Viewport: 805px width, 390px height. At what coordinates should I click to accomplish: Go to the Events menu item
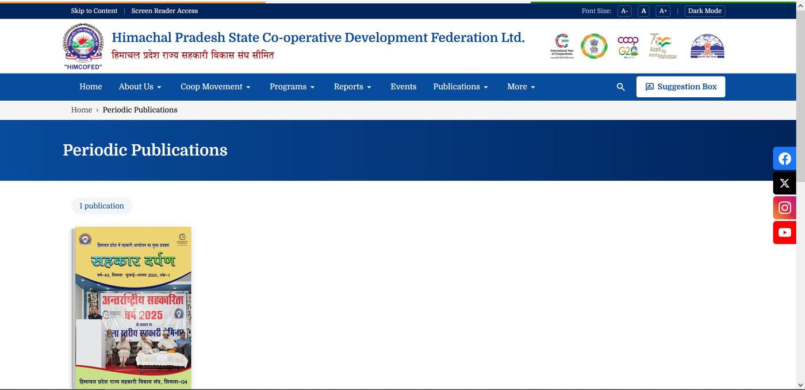coord(403,87)
